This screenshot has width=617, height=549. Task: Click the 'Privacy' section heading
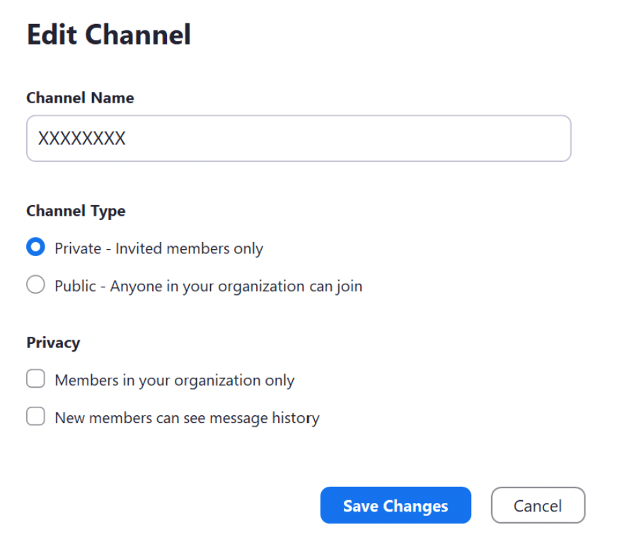pyautogui.click(x=53, y=342)
